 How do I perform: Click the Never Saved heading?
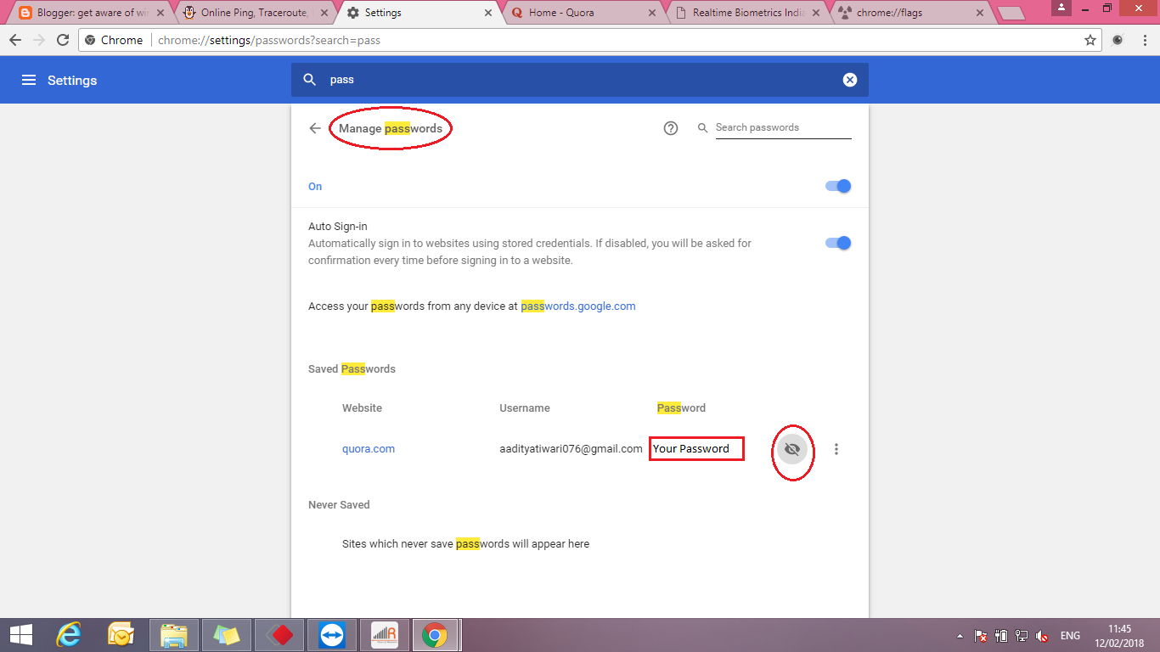pyautogui.click(x=339, y=505)
